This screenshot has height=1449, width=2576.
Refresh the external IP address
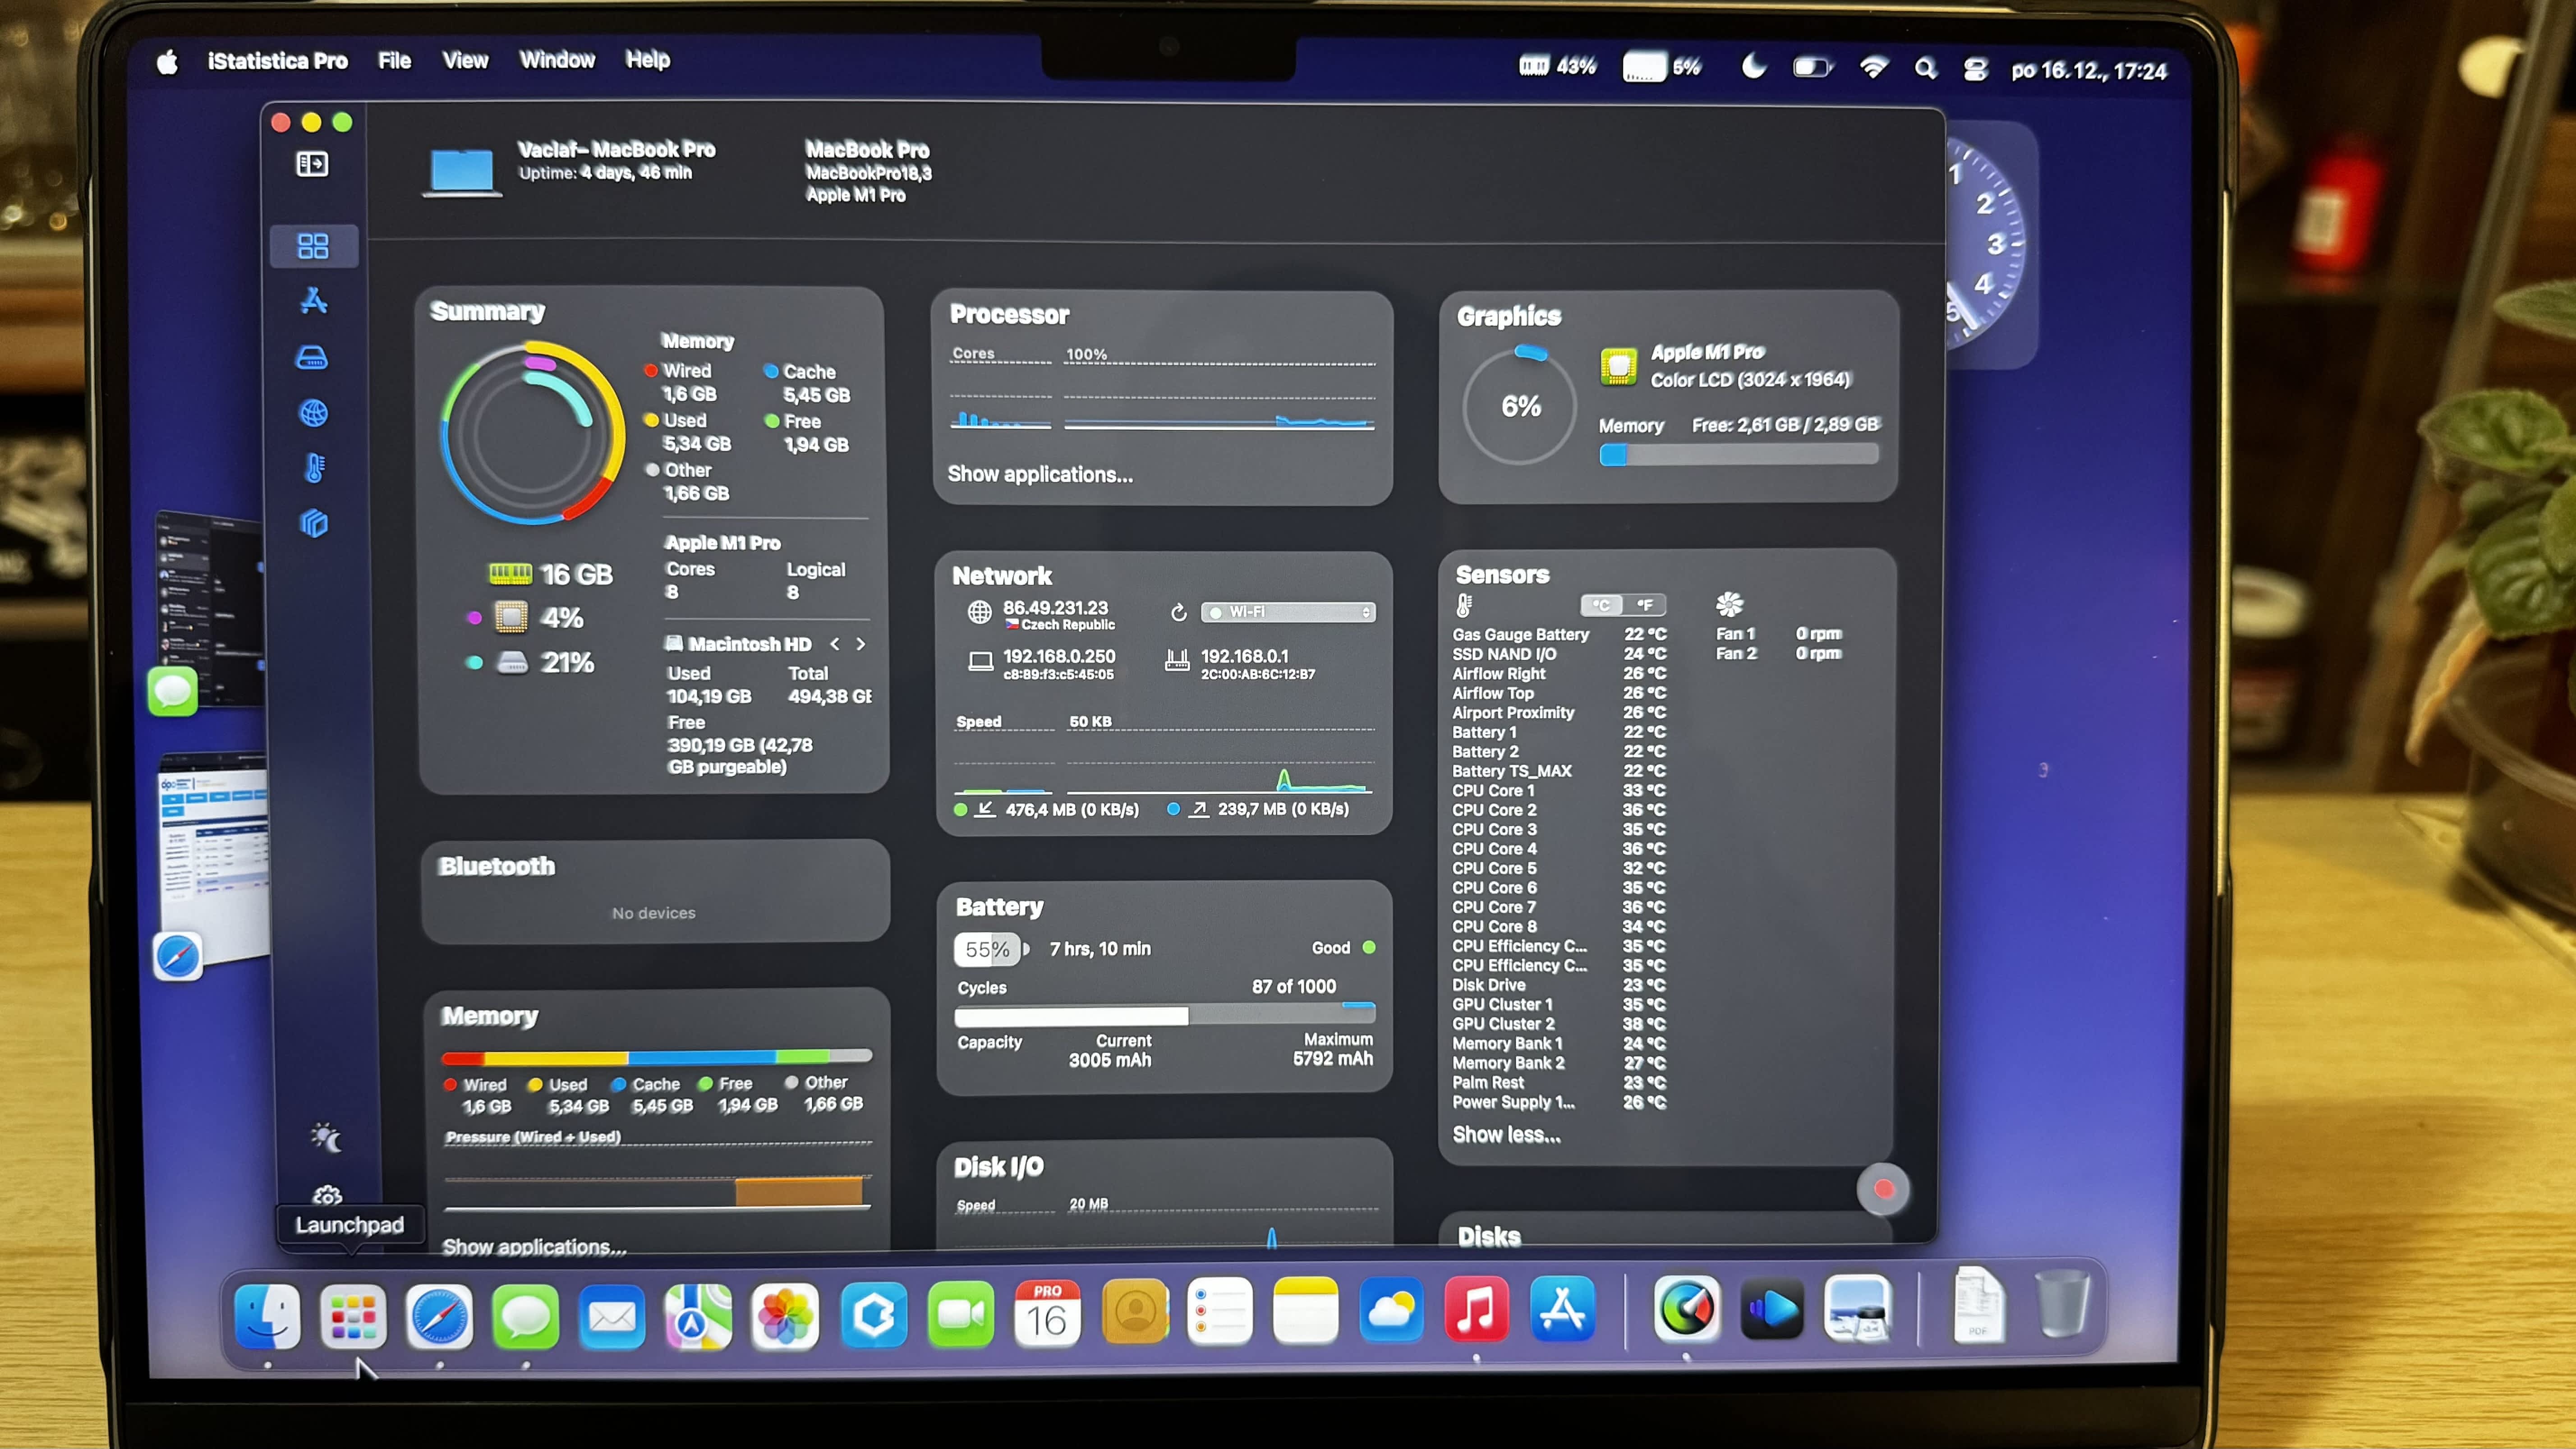coord(1178,612)
